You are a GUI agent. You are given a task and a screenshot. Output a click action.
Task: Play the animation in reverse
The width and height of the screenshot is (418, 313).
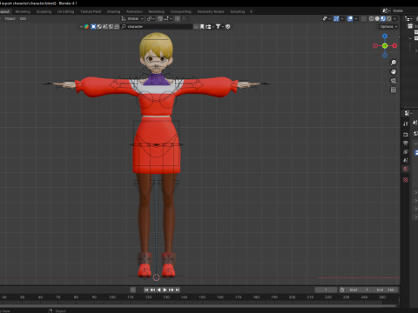tap(158, 290)
